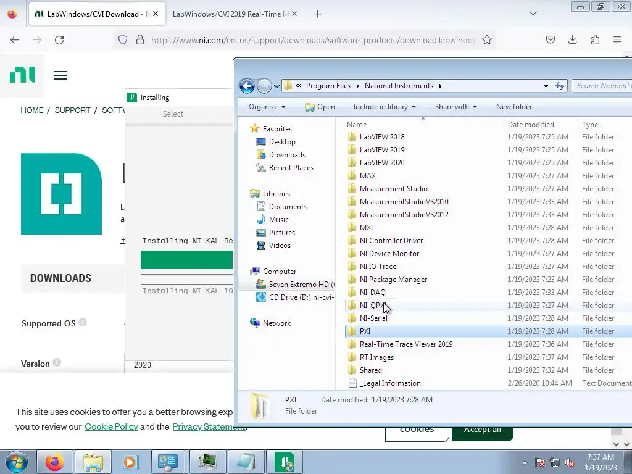Open the Organize dropdown menu
632x474 pixels.
(x=267, y=107)
